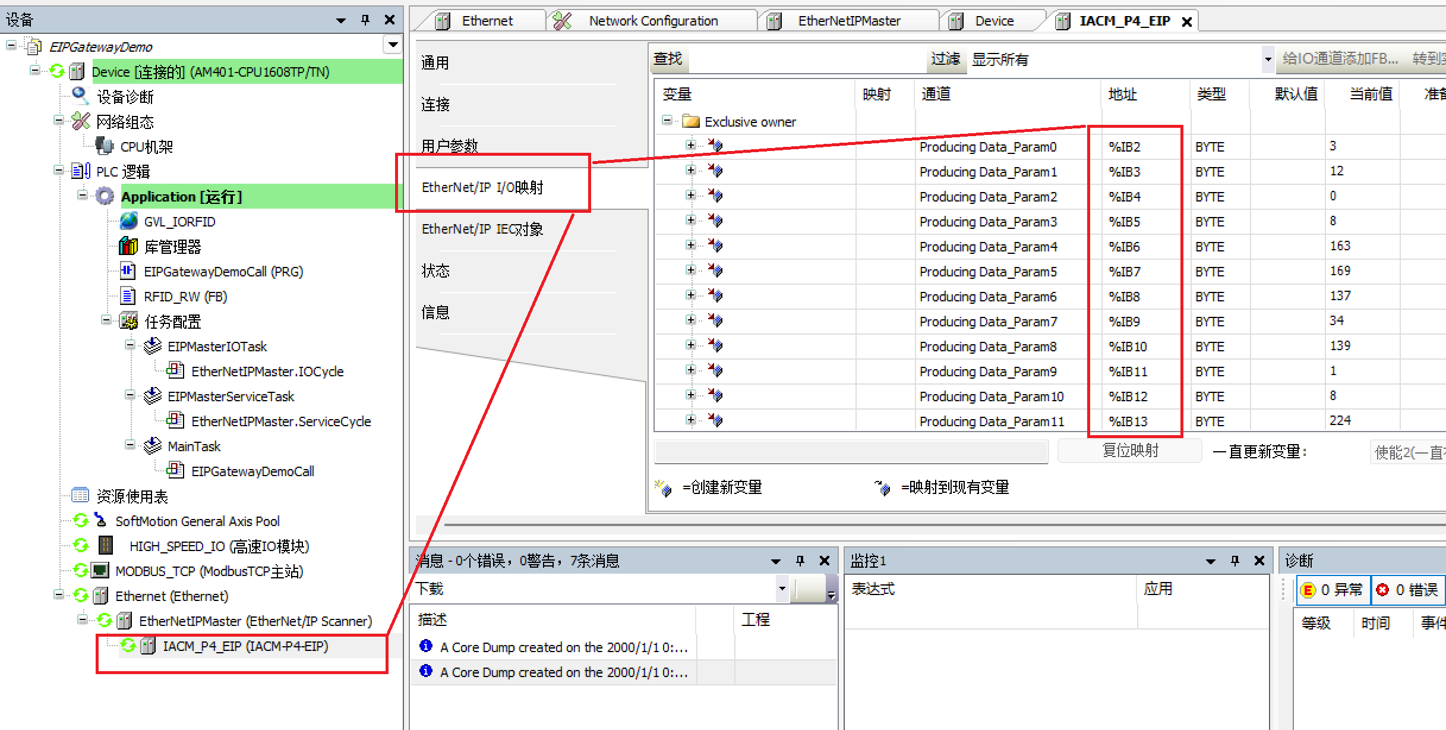
Task: Click the 复位映射 button
Action: (1129, 451)
